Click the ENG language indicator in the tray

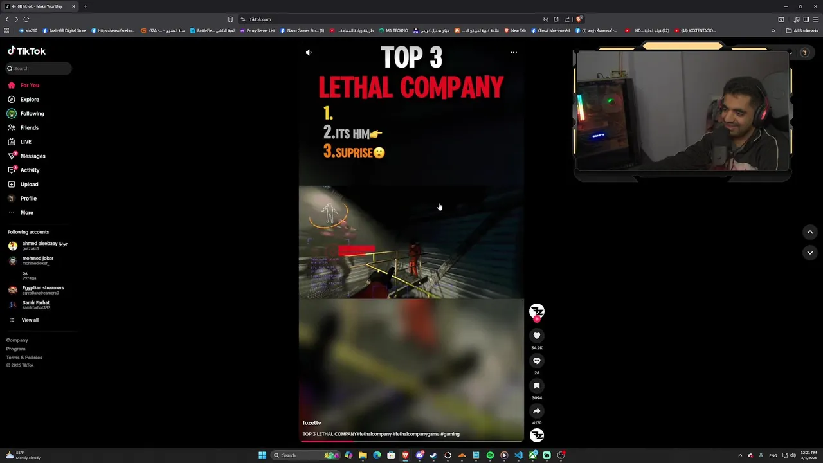(x=773, y=455)
